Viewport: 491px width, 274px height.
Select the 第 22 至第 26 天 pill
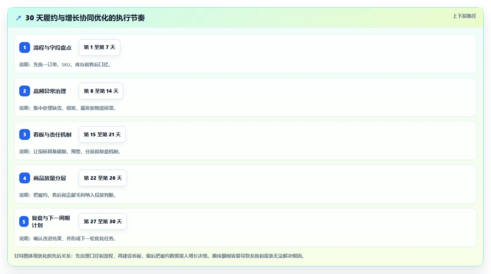pyautogui.click(x=103, y=178)
